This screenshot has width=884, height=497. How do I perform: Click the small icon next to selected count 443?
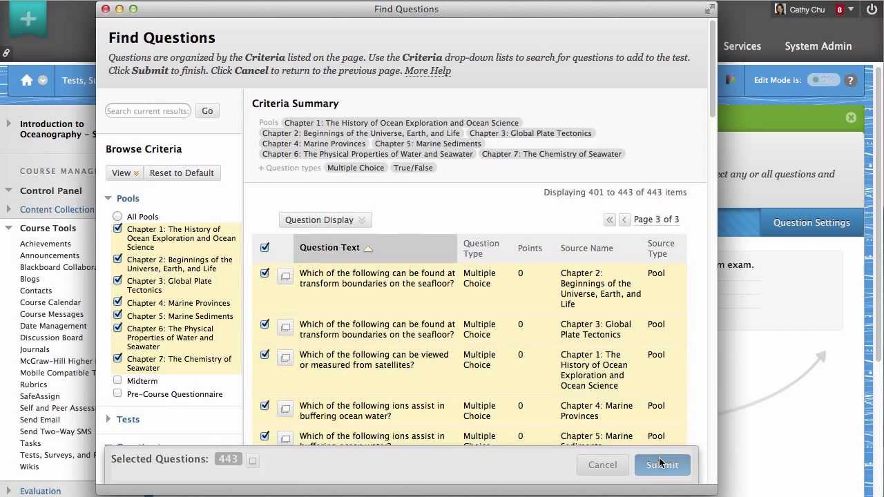pos(253,460)
